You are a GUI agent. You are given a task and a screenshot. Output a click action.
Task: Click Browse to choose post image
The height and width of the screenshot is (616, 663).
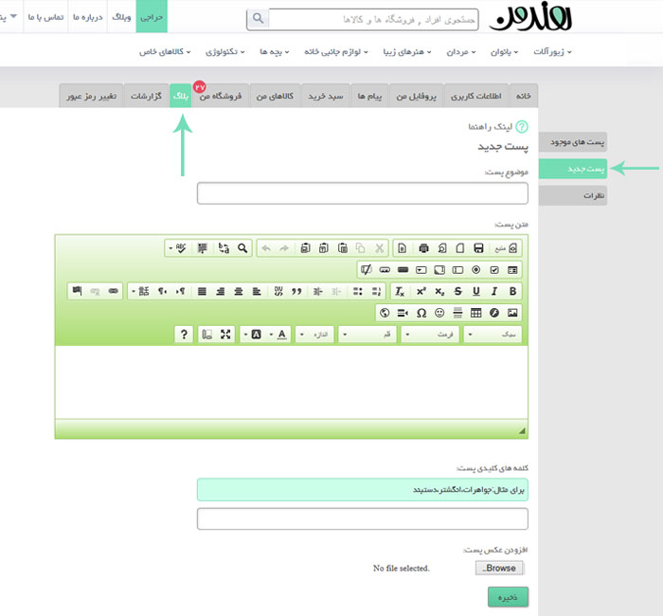click(x=499, y=568)
